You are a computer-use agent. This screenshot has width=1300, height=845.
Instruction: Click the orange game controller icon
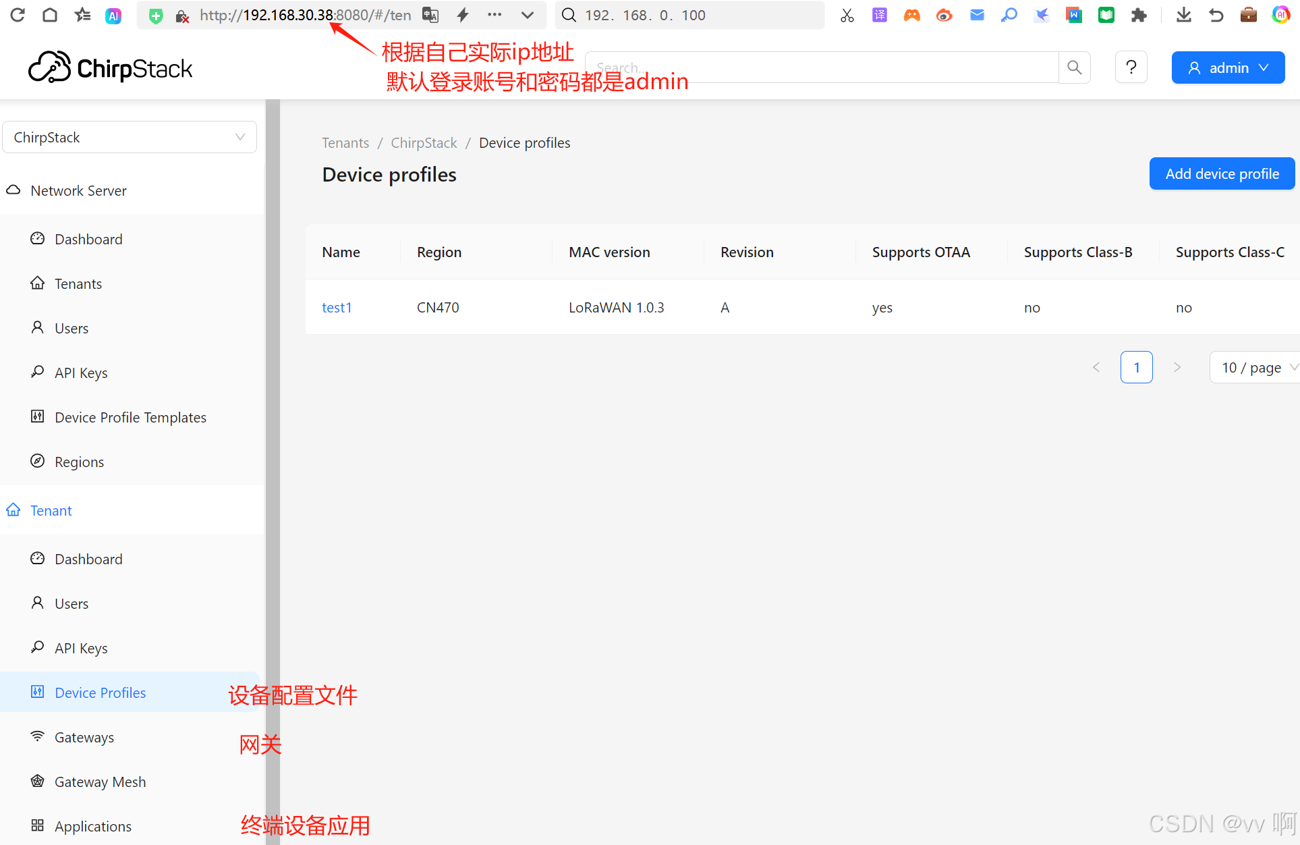pos(912,15)
